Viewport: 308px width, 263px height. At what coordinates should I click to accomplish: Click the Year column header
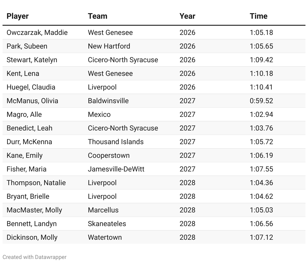187,16
